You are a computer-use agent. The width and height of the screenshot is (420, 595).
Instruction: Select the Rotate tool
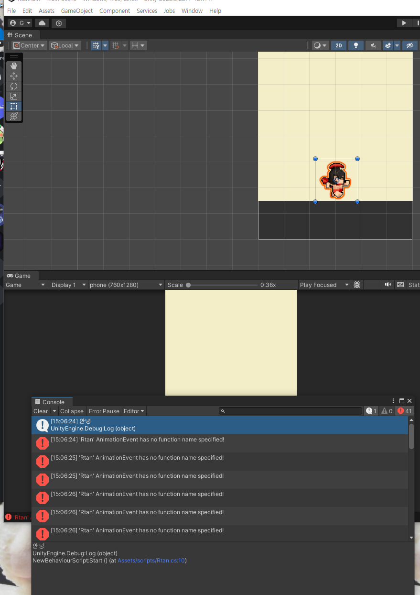click(14, 86)
